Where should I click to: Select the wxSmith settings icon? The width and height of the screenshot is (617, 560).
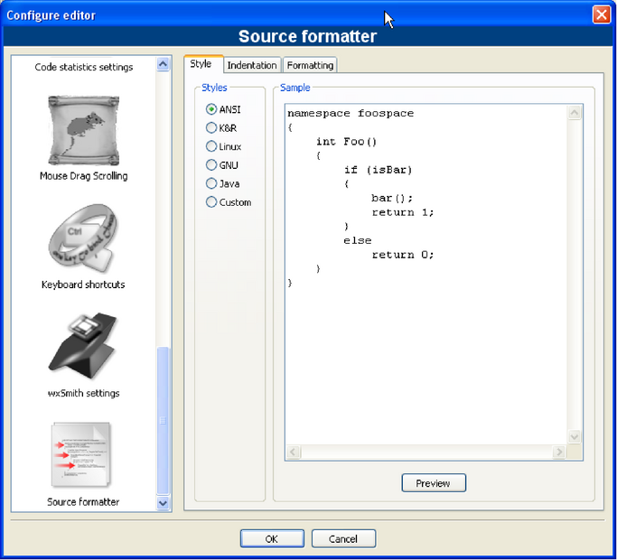pos(83,346)
